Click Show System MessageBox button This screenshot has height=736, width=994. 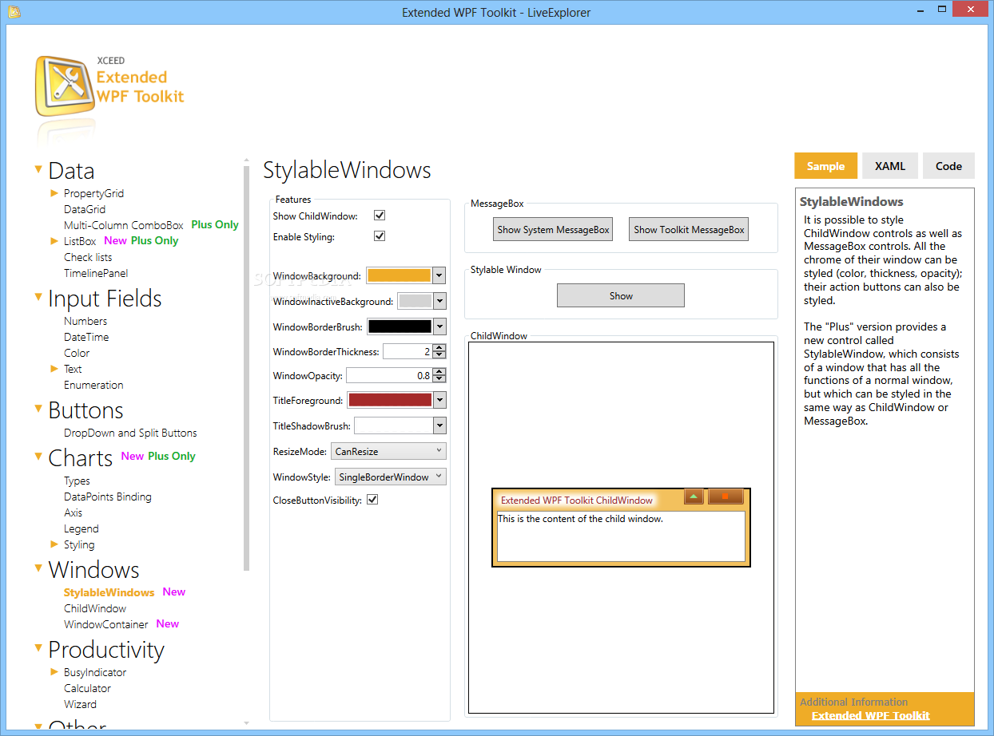point(553,230)
